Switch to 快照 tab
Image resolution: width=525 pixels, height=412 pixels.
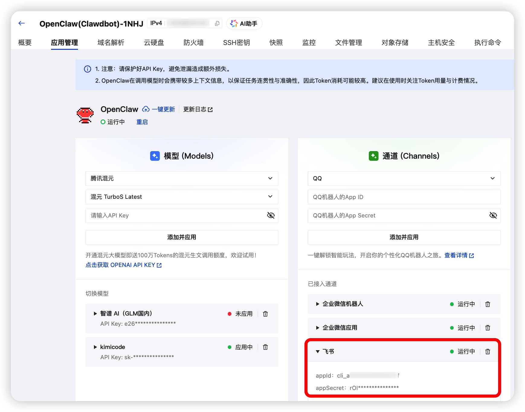tap(276, 43)
